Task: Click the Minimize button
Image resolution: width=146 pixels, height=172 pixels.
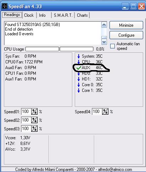Action: 126,25
